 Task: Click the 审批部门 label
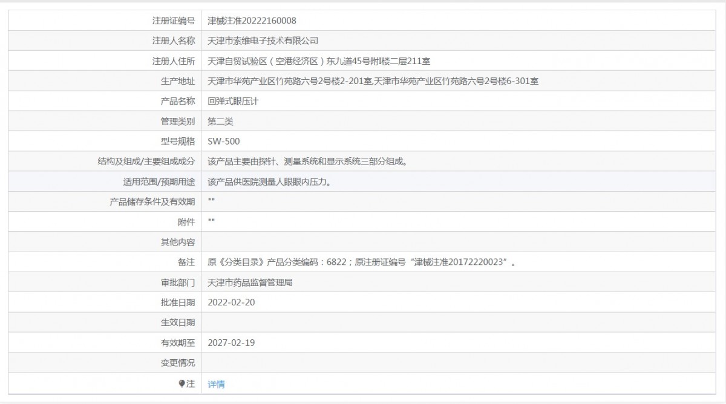(x=177, y=282)
